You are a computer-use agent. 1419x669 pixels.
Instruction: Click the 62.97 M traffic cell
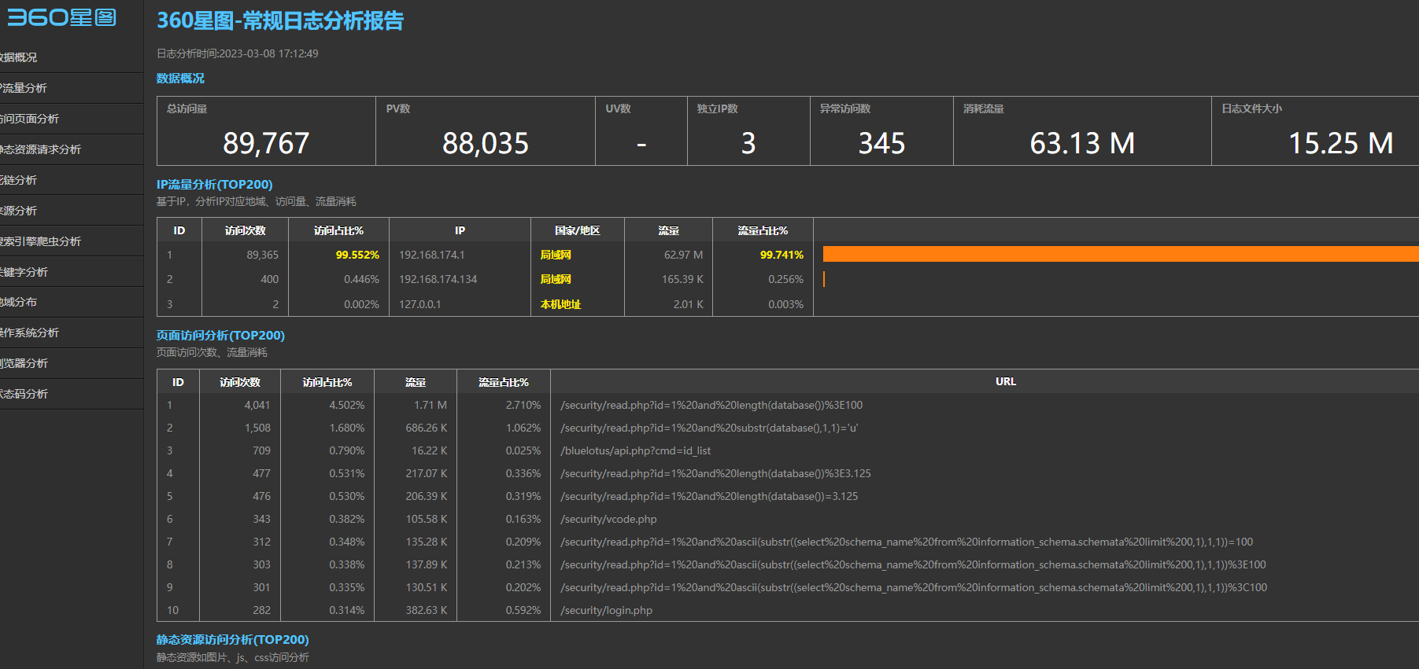(x=683, y=255)
